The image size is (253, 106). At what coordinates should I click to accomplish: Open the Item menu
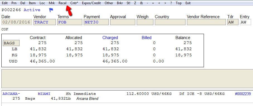(x=32, y=3)
